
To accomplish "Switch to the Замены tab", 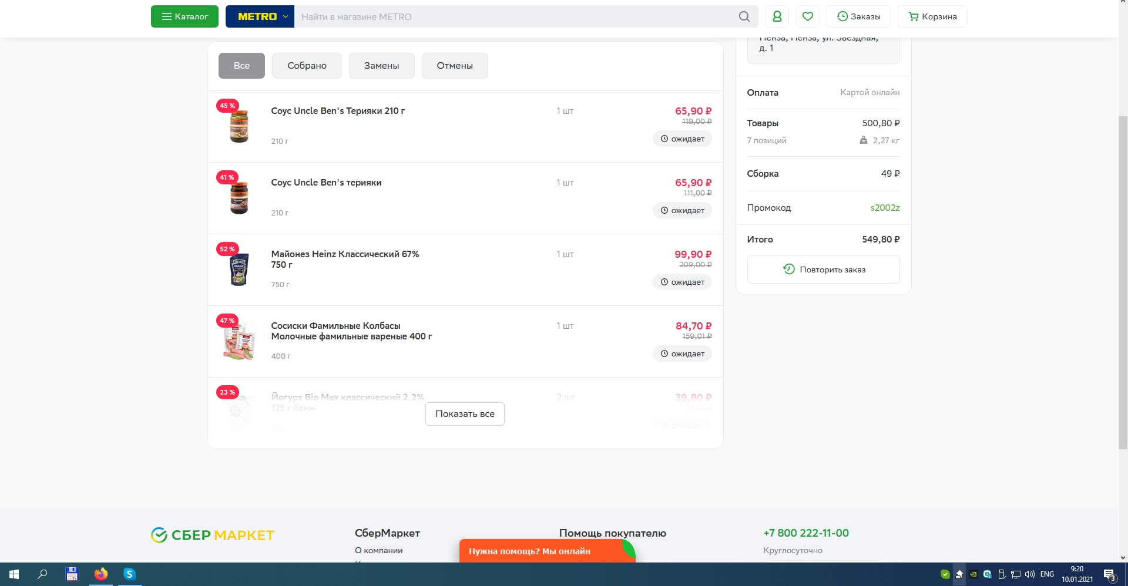I will [382, 66].
